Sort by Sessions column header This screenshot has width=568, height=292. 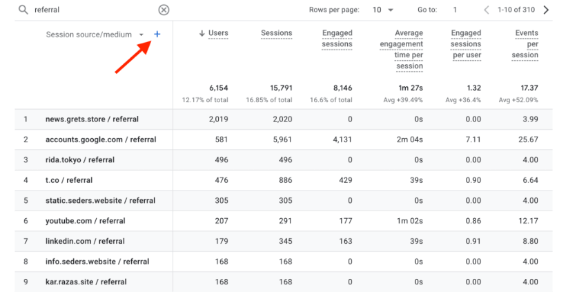(x=276, y=33)
